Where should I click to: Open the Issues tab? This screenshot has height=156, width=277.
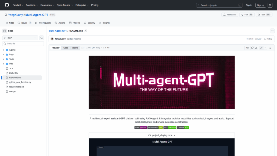[24, 23]
